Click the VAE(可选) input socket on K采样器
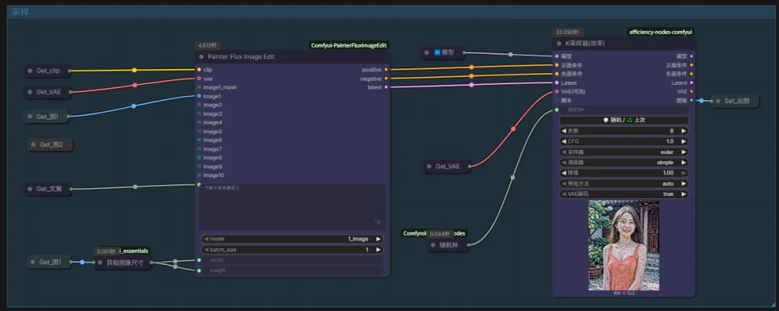This screenshot has height=311, width=779. 557,91
